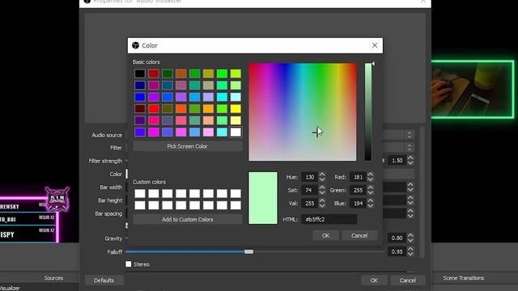This screenshot has height=291, width=518.
Task: Select the cyan bottom-row color swatch
Action: 222,132
